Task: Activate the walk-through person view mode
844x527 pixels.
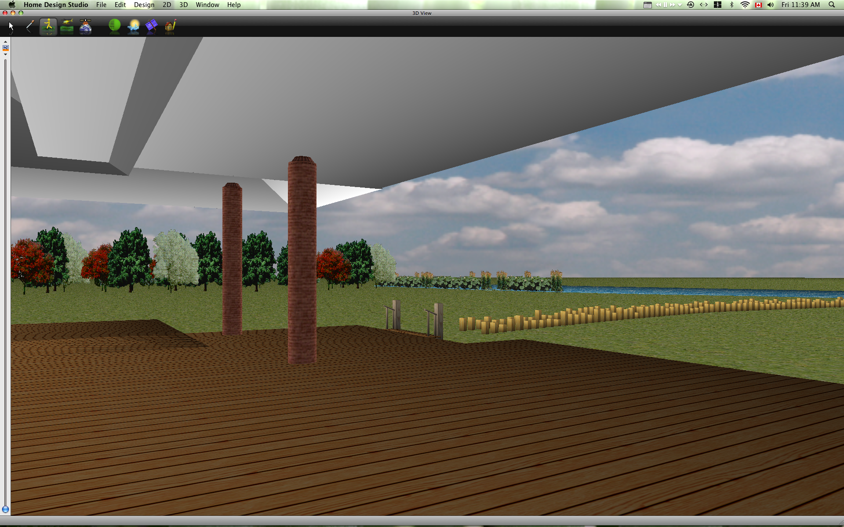Action: [x=48, y=26]
